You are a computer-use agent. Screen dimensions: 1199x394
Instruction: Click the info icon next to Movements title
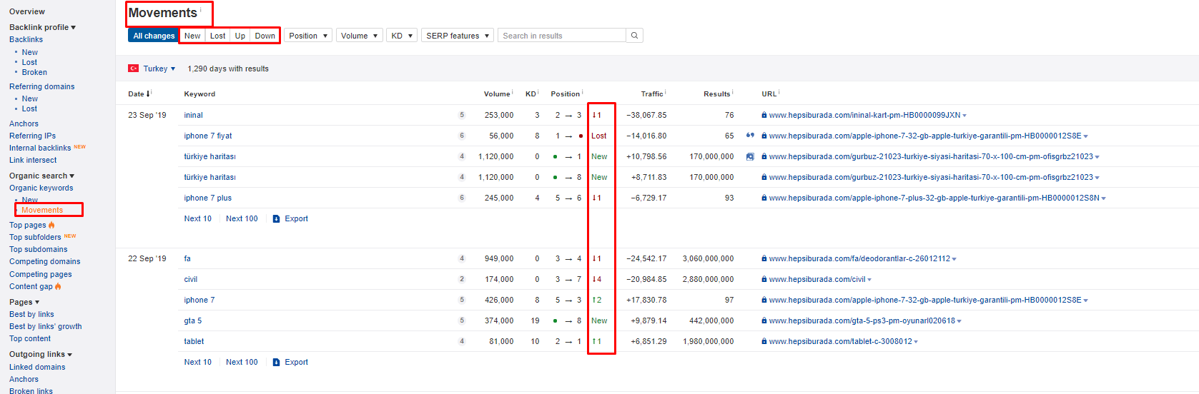click(201, 9)
